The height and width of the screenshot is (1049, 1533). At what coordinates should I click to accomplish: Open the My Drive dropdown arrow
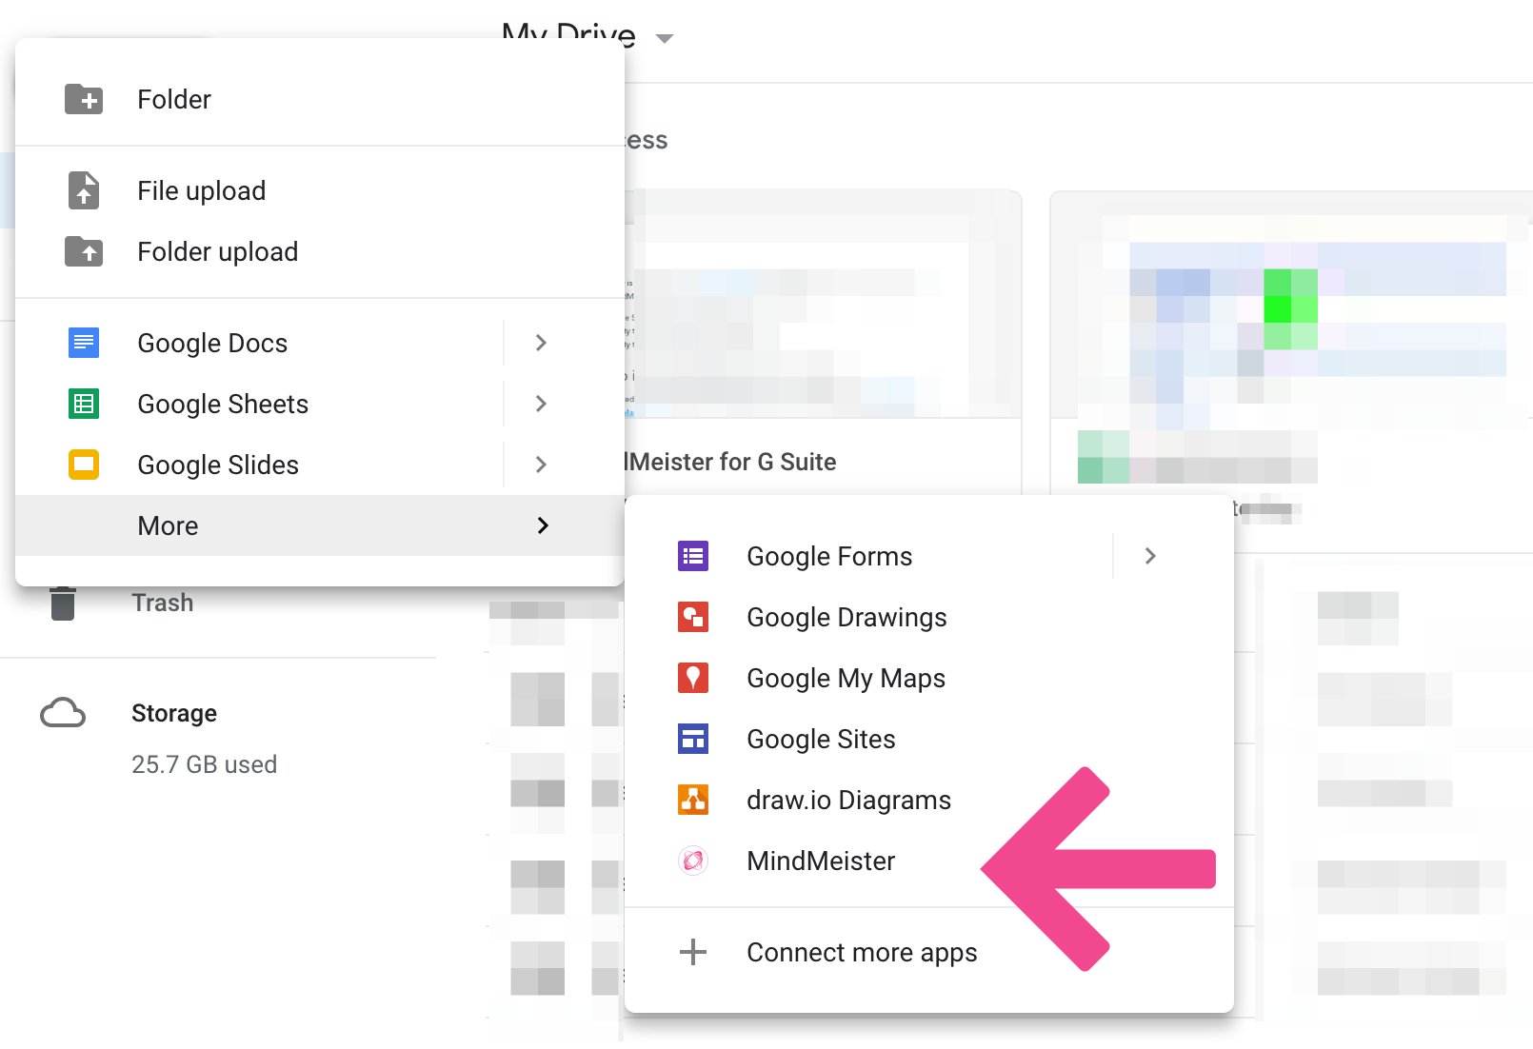pos(665,39)
